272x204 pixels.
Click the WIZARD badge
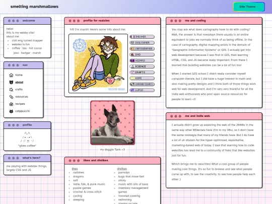[142, 60]
